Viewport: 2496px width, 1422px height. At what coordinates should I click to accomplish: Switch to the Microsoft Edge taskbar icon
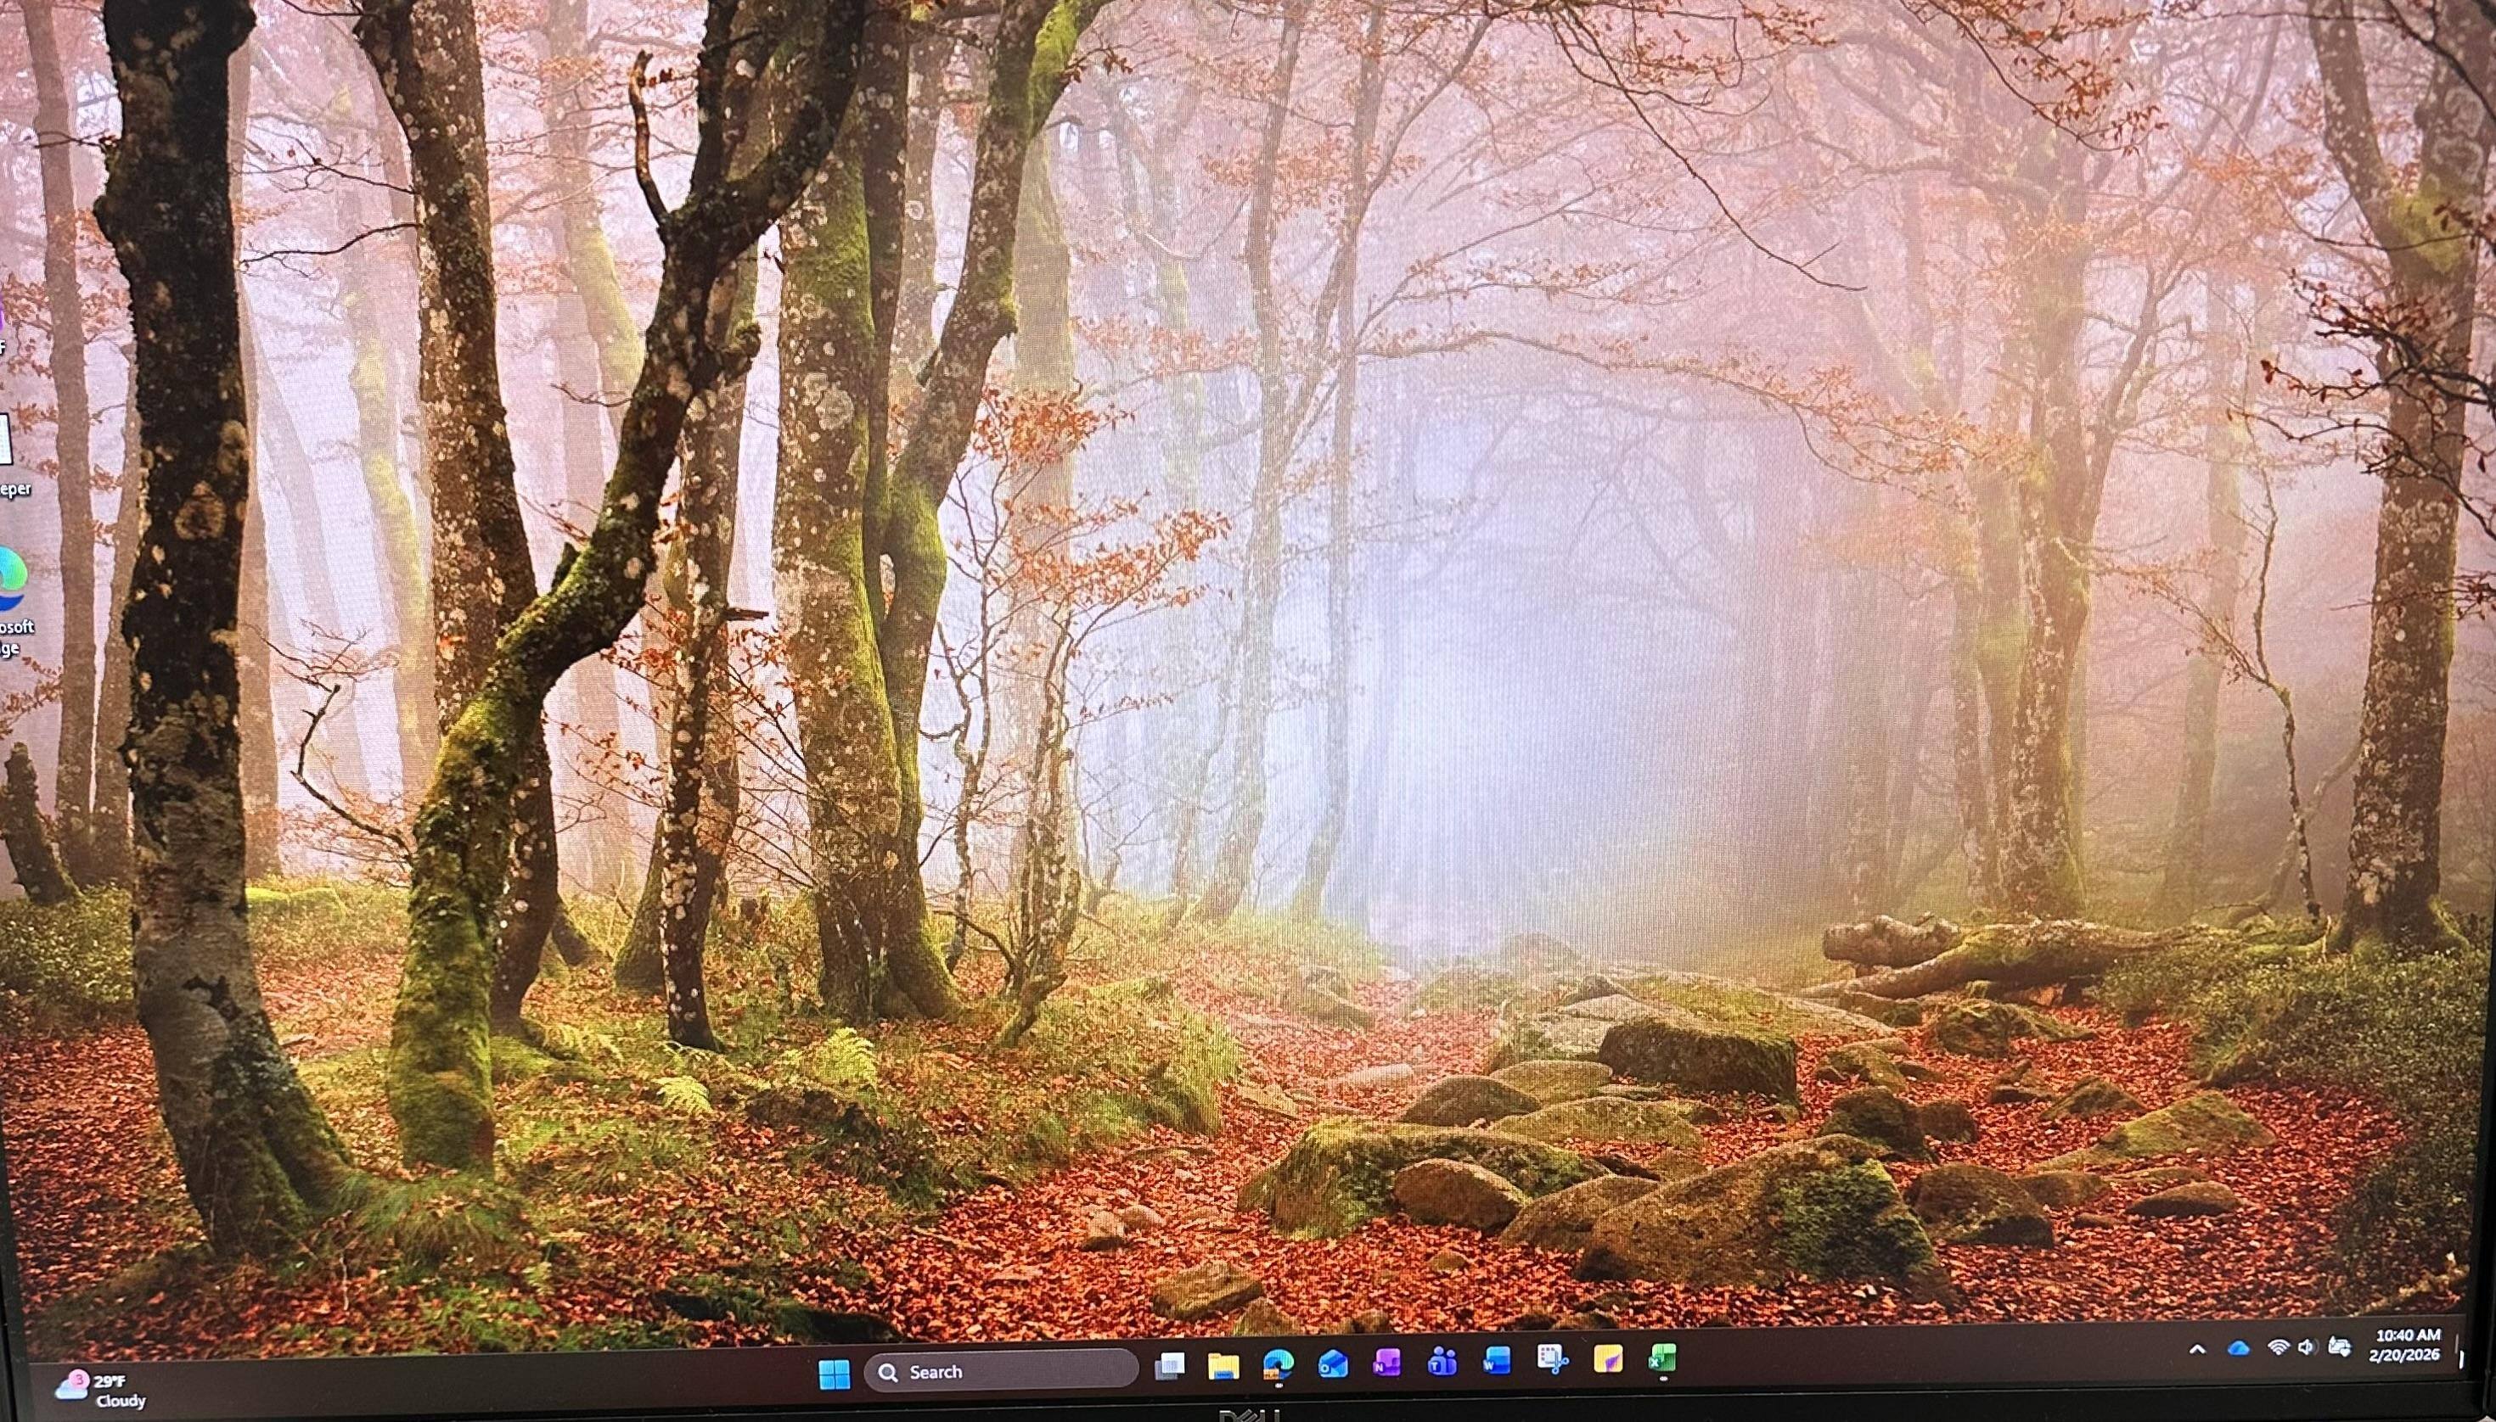[x=1279, y=1363]
